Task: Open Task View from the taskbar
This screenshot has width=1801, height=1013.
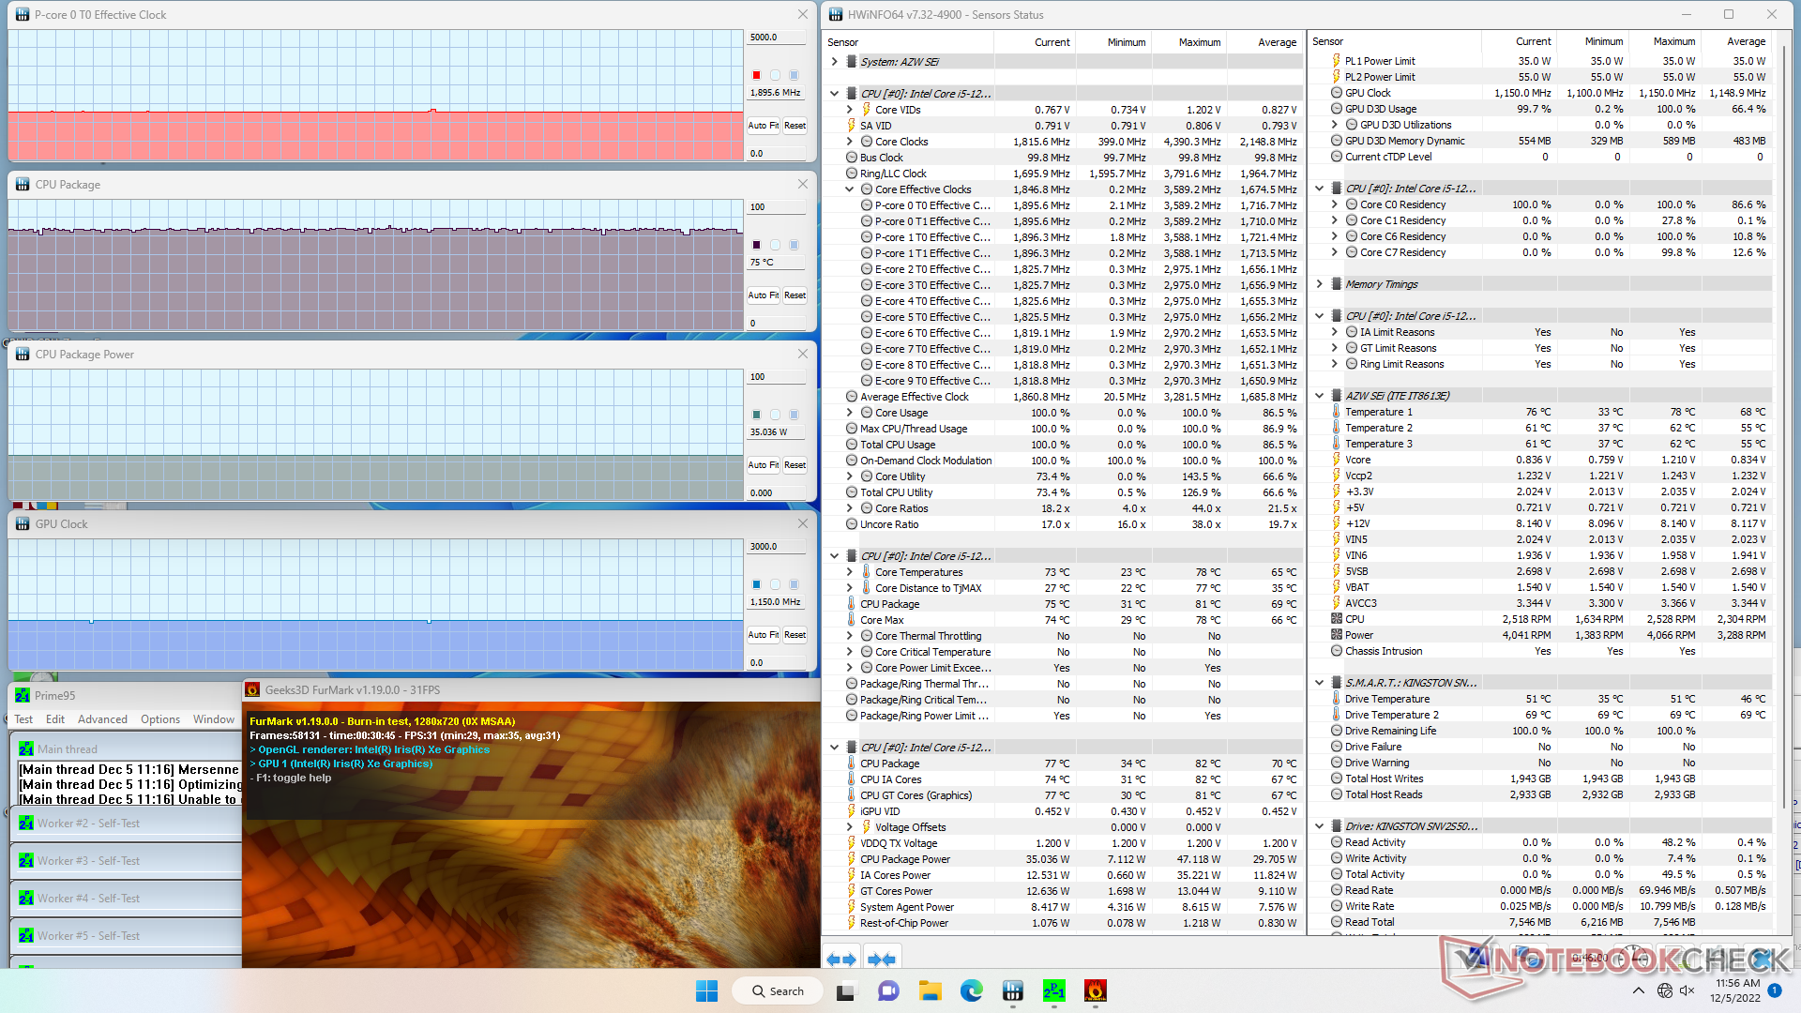Action: (x=845, y=991)
